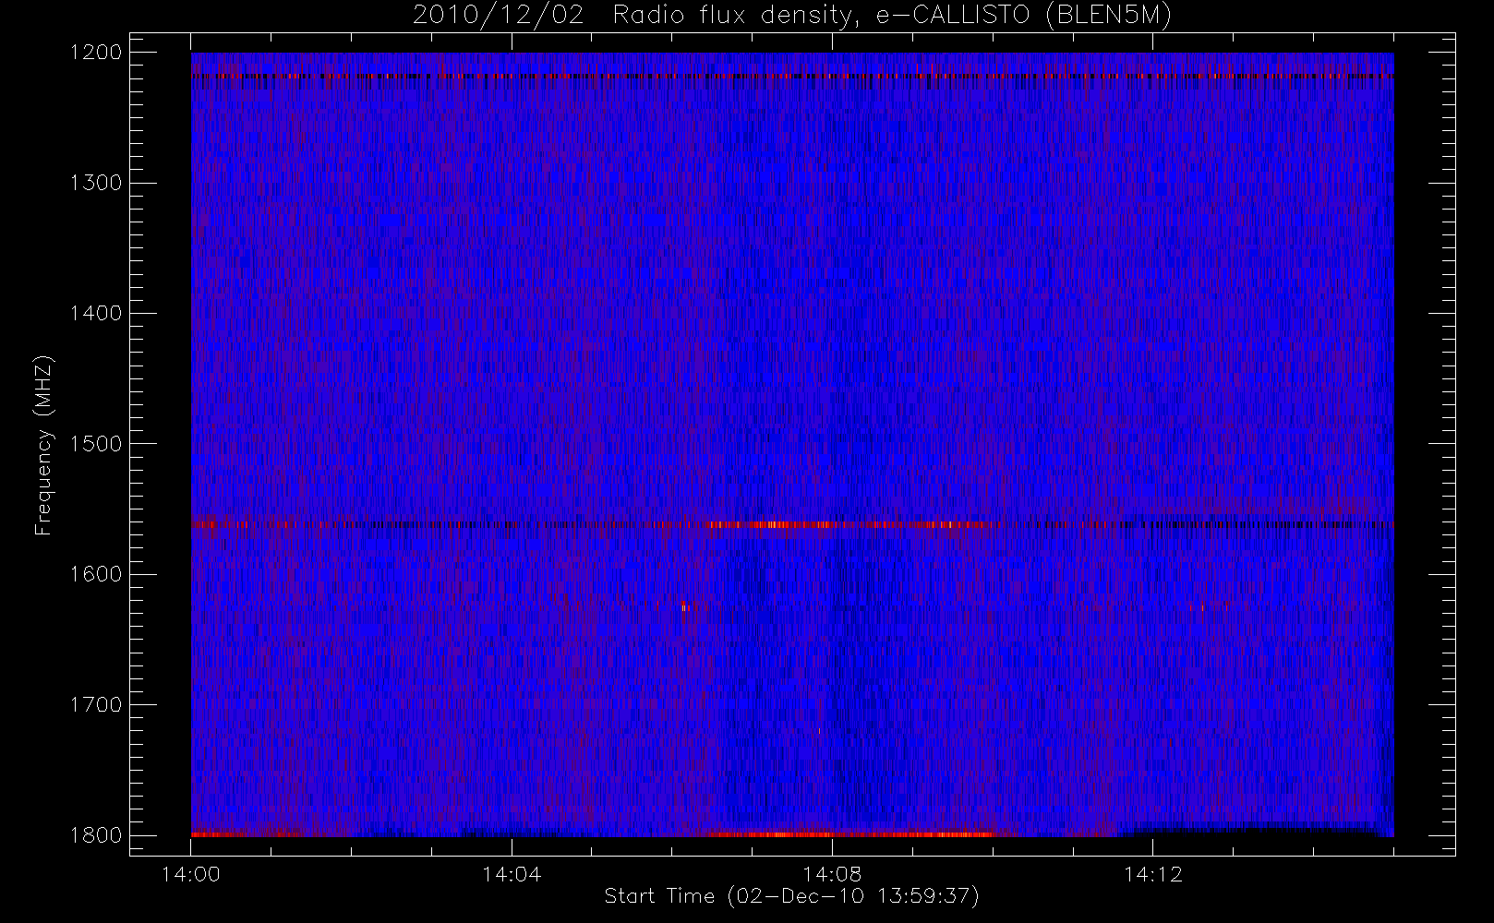
Task: Click the 14:12 time tick label
Action: coord(1153,874)
